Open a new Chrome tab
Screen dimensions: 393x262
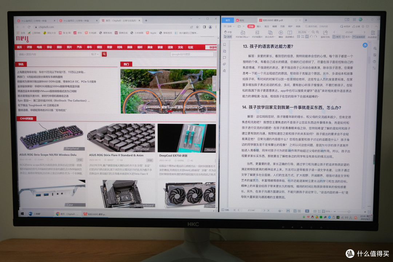tap(146, 20)
